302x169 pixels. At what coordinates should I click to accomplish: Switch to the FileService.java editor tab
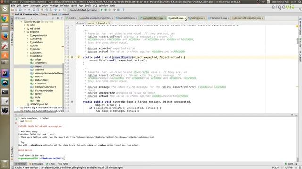[x=218, y=18]
